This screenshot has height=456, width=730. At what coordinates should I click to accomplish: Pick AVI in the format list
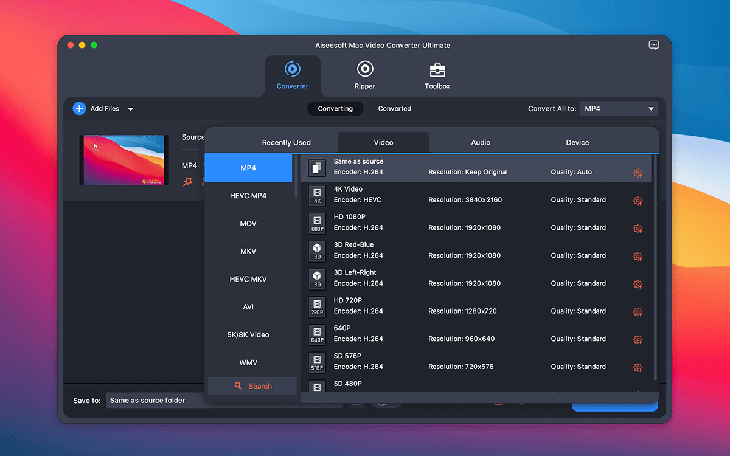pyautogui.click(x=248, y=307)
